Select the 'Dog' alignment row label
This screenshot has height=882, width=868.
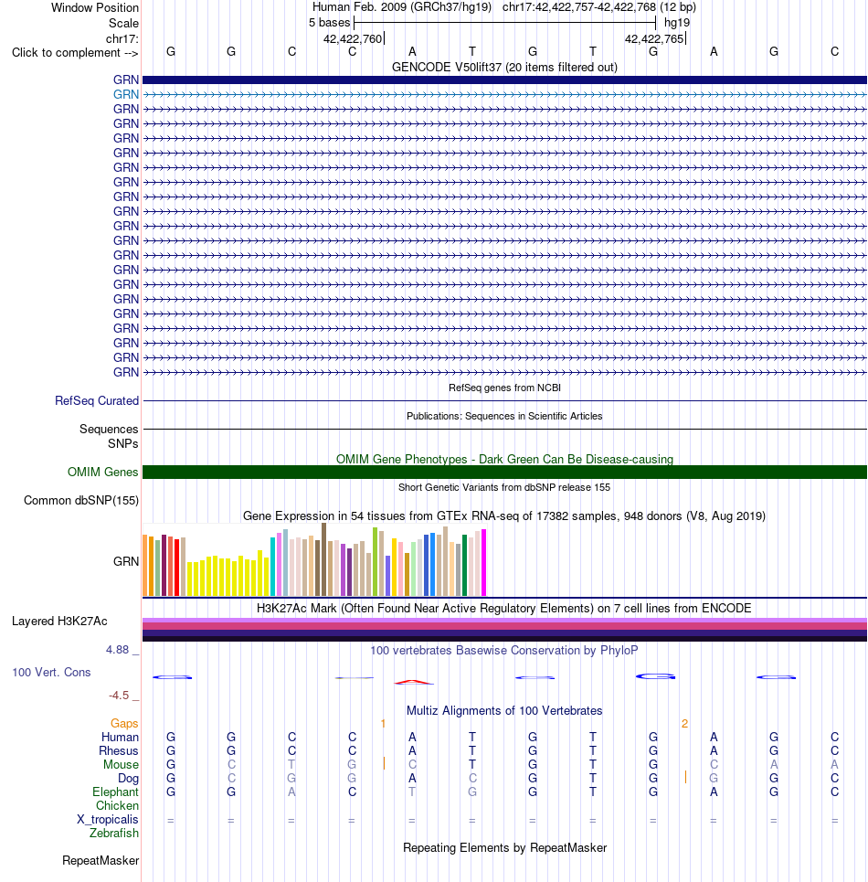[128, 779]
